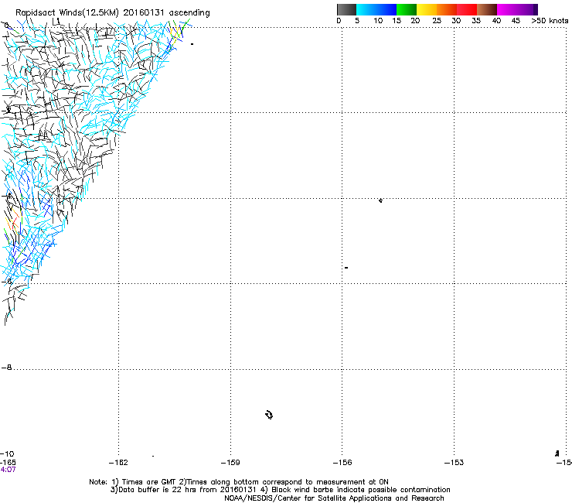572x503 pixels.
Task: Click the '35' color scale label
Action: [x=476, y=21]
